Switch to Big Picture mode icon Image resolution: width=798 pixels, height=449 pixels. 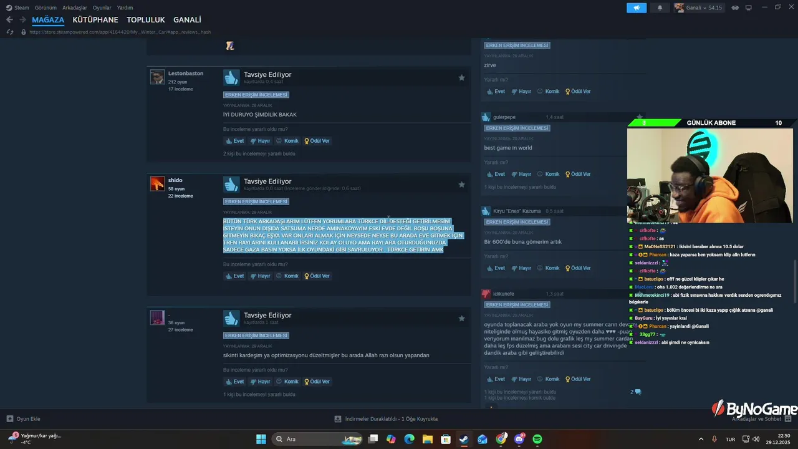point(749,7)
